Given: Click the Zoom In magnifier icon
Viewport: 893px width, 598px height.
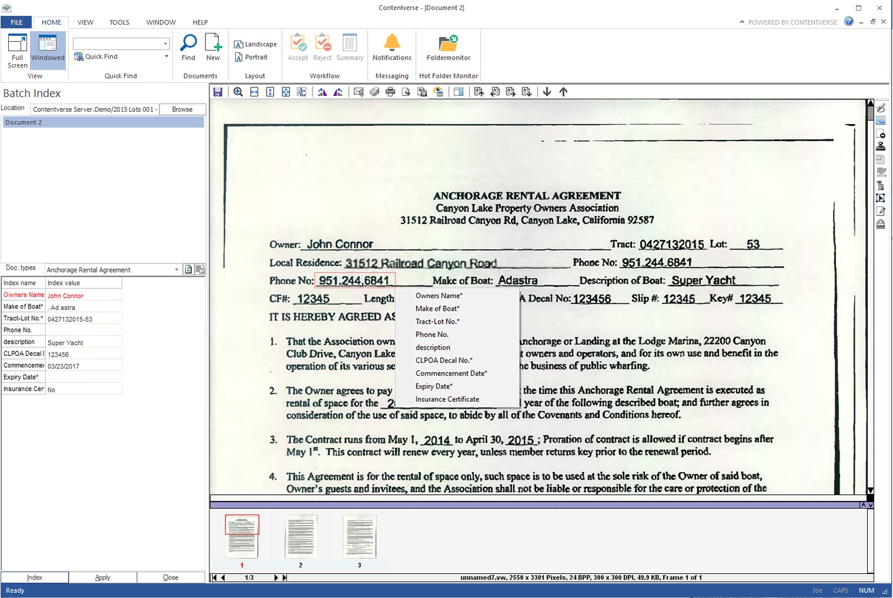Looking at the screenshot, I should click(238, 92).
